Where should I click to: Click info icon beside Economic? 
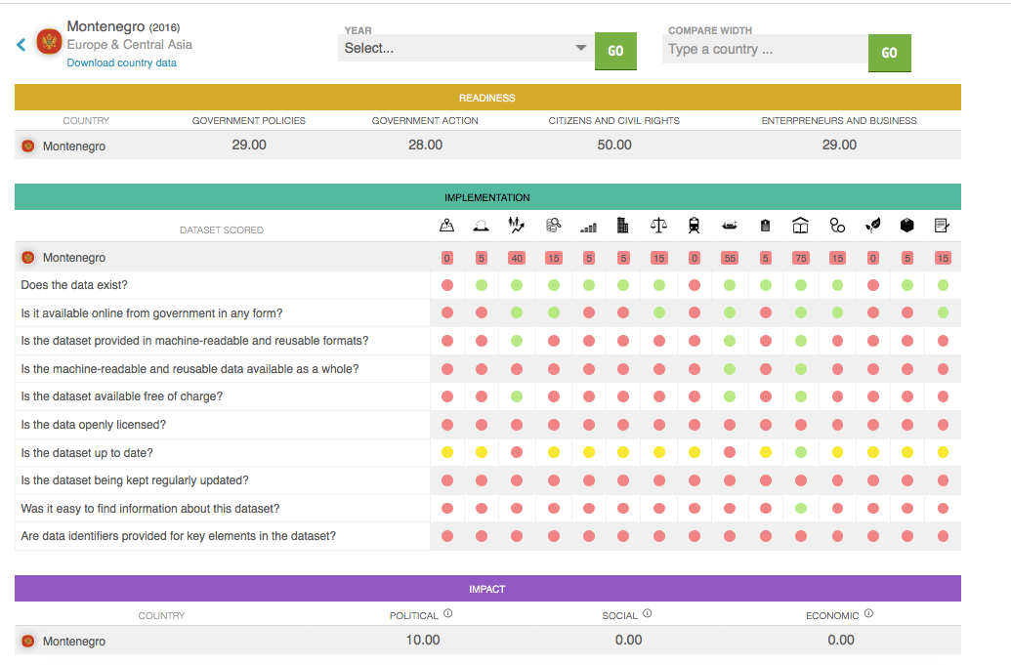[868, 614]
